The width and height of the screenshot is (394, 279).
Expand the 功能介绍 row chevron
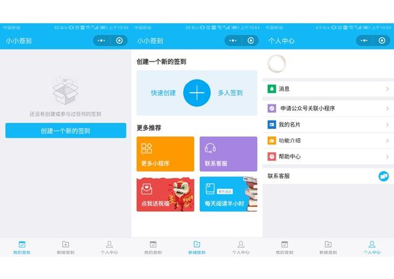pyautogui.click(x=387, y=141)
